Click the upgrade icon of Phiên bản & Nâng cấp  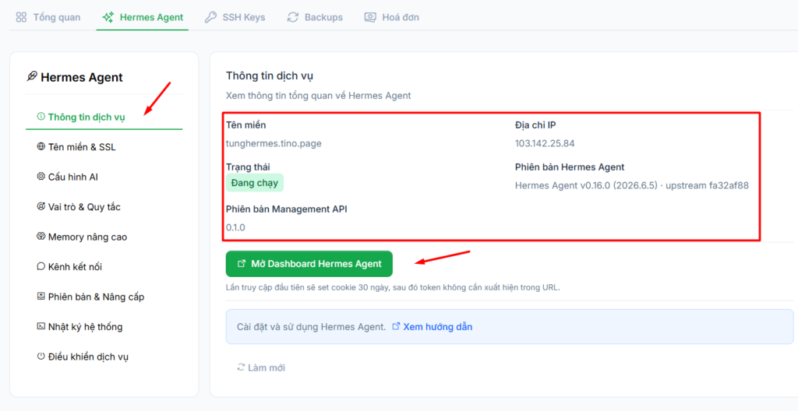(41, 296)
